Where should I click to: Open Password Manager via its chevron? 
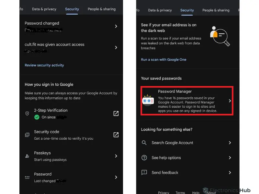(x=230, y=101)
